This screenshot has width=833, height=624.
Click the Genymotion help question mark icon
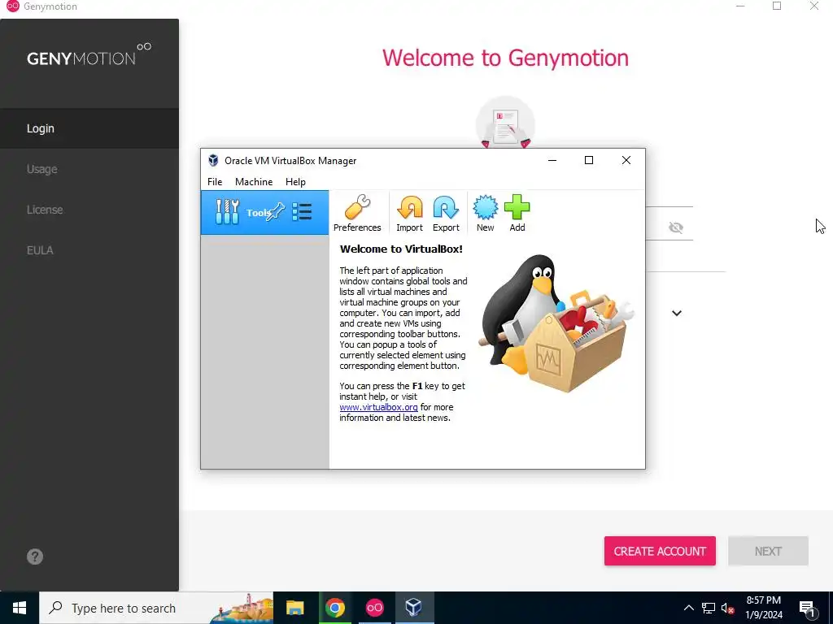pos(35,557)
